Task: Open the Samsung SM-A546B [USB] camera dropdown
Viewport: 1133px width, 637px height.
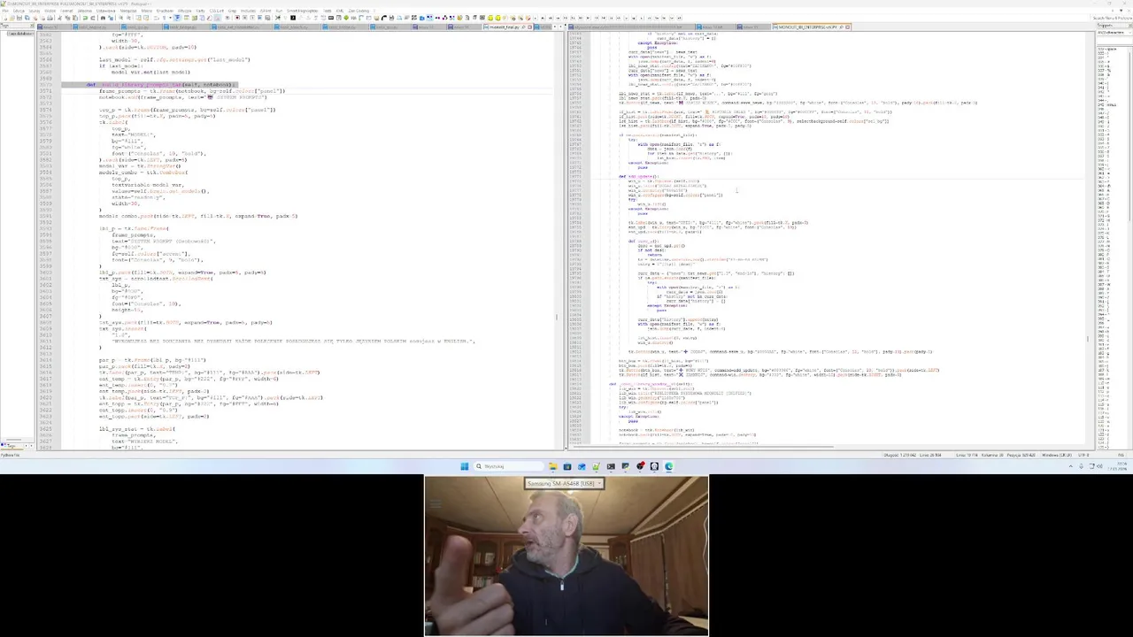Action: pos(565,483)
